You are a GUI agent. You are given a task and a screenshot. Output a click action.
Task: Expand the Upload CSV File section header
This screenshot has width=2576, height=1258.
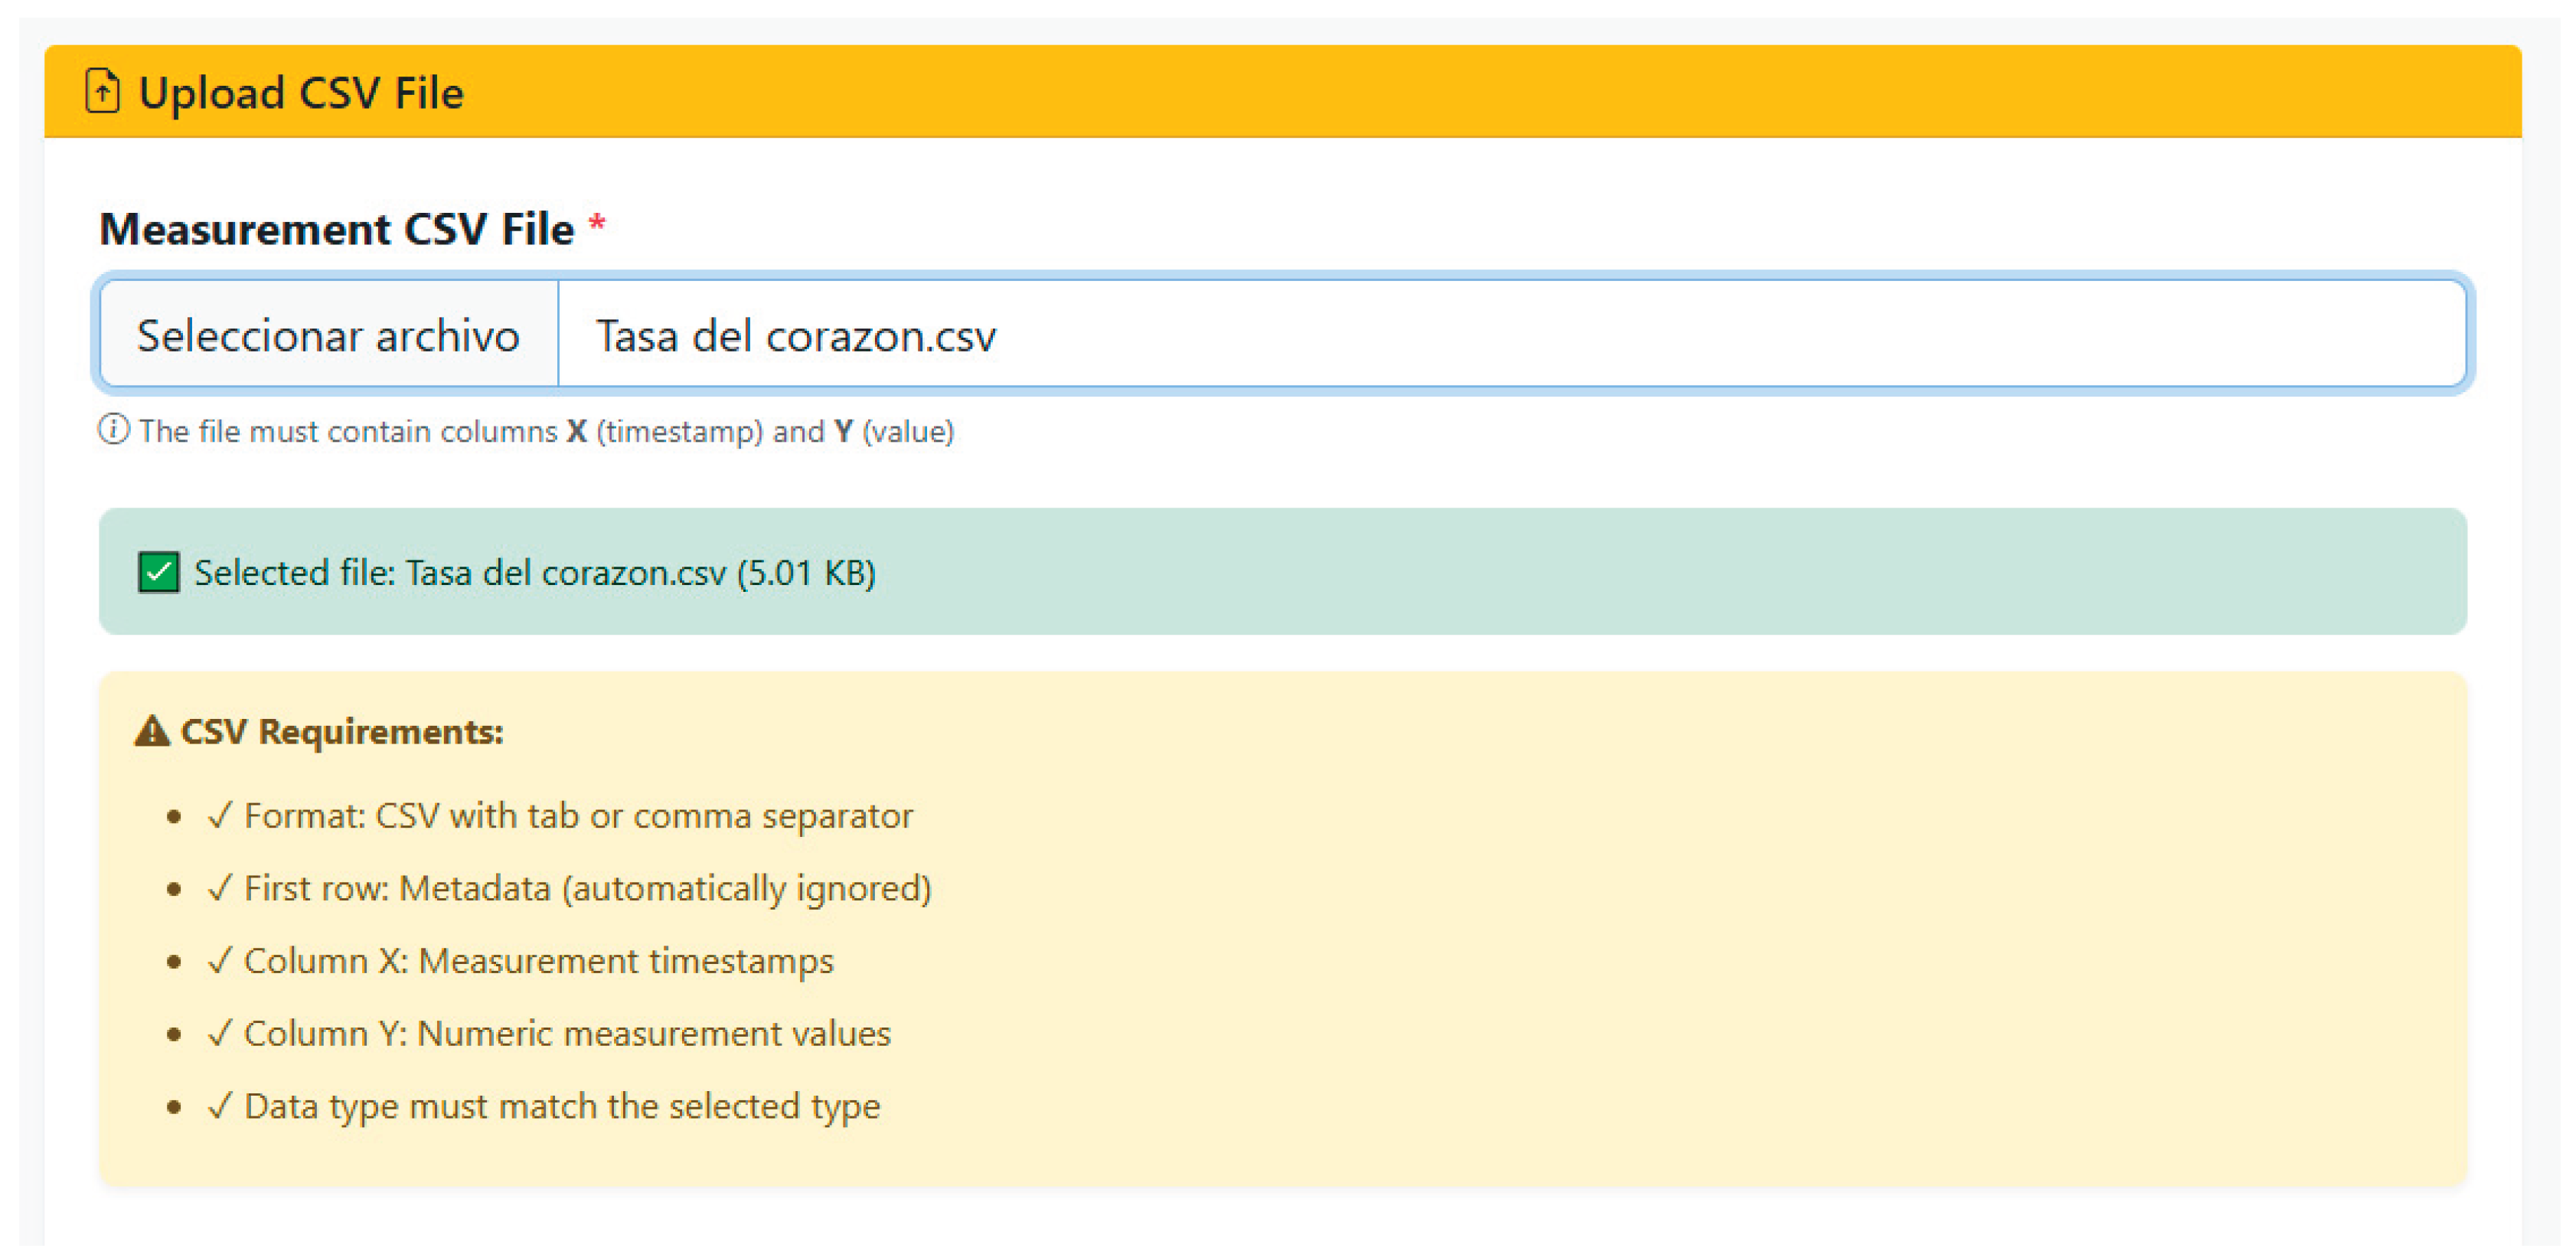tap(299, 92)
